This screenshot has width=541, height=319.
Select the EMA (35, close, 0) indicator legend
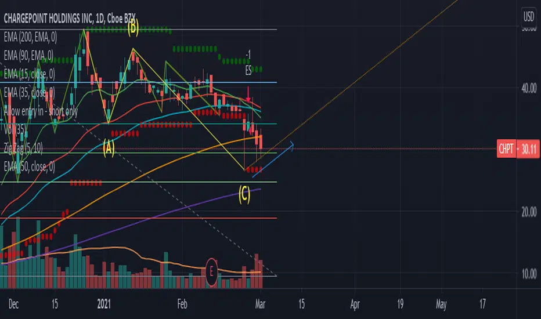[30, 92]
